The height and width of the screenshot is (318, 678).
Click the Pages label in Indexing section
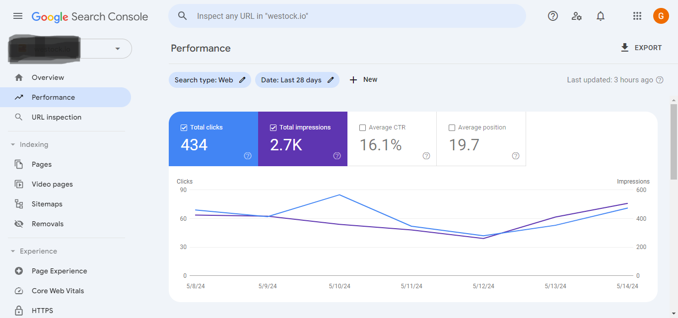click(x=42, y=164)
